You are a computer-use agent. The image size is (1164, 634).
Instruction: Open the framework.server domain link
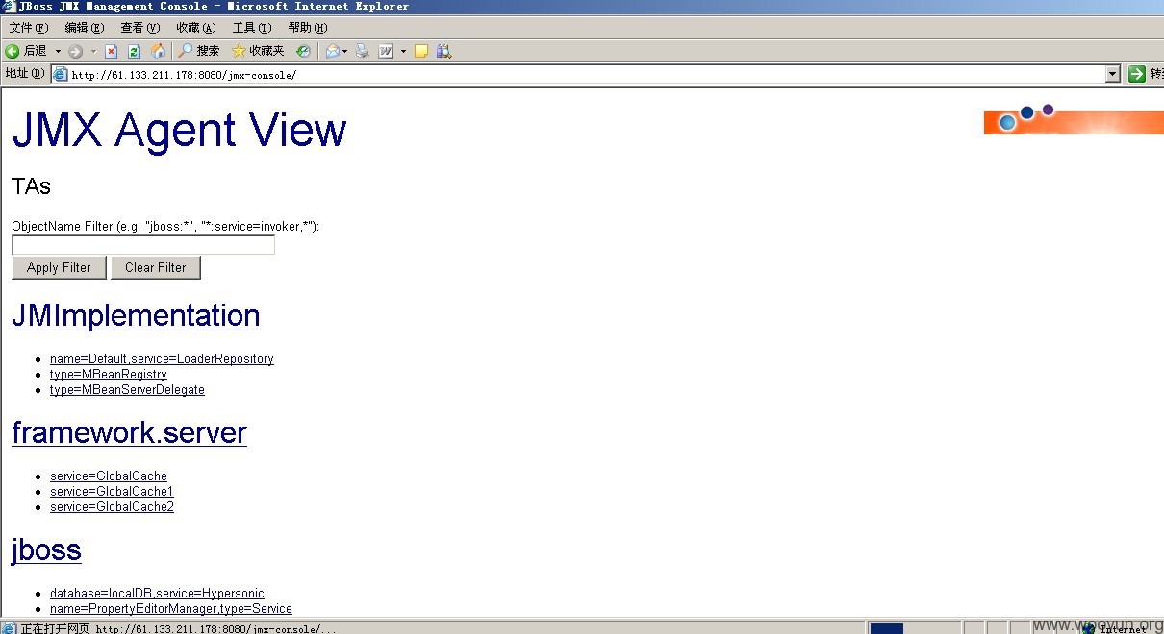[129, 432]
